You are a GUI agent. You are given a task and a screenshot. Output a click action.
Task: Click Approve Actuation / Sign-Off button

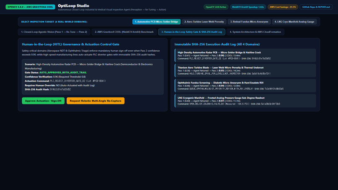click(x=43, y=101)
